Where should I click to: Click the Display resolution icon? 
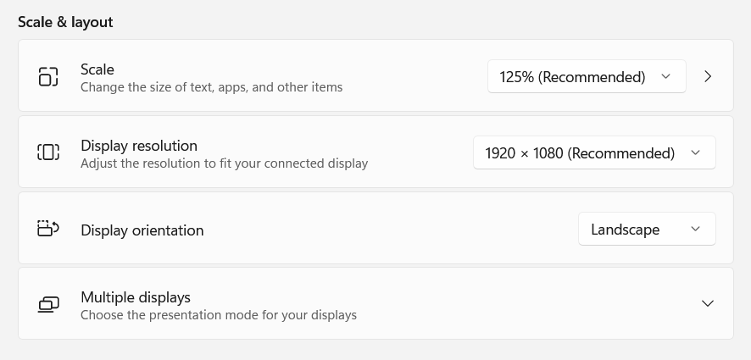[48, 152]
